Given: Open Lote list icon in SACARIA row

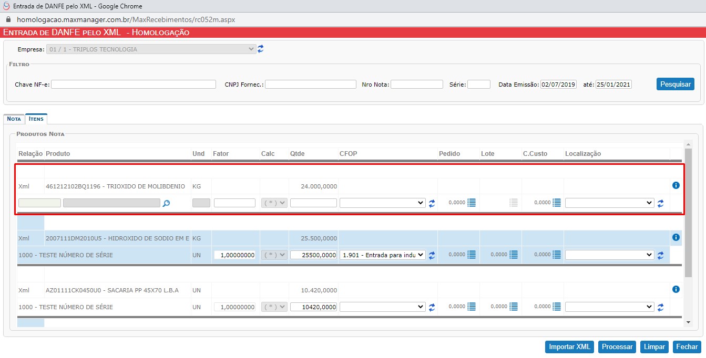Looking at the screenshot, I should pyautogui.click(x=514, y=307).
